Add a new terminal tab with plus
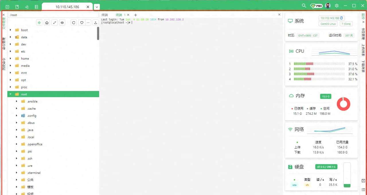The height and width of the screenshot is (195, 367). [x=136, y=15]
